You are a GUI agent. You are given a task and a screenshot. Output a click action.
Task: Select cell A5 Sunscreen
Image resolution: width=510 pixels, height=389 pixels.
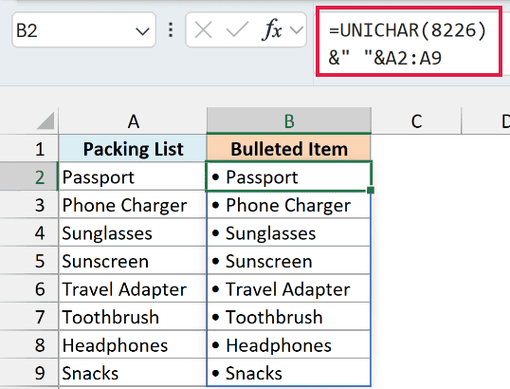click(133, 261)
